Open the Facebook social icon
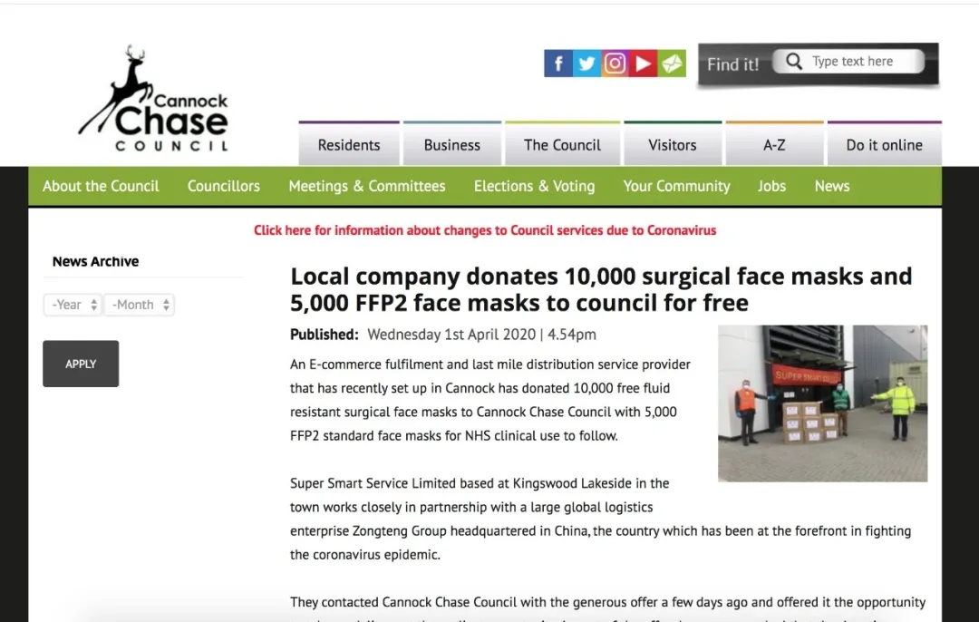Viewport: 979px width, 622px height. coord(558,63)
